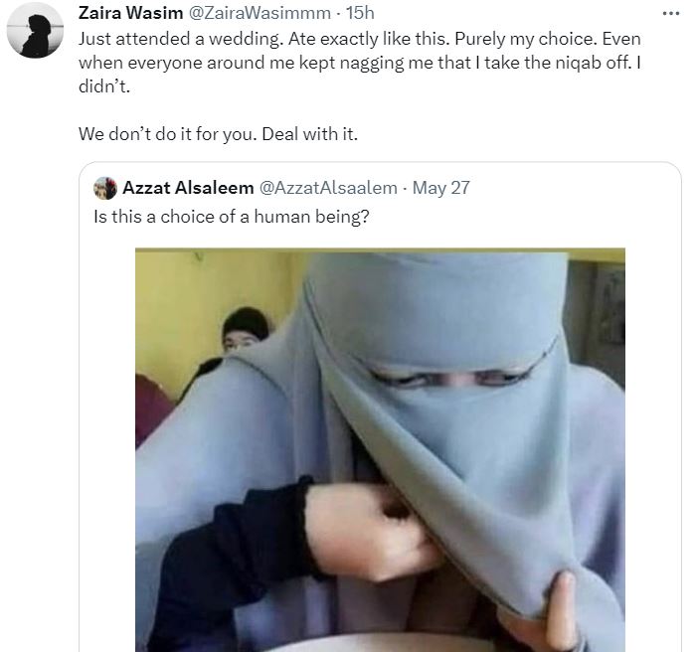This screenshot has height=652, width=696.
Task: Select the 'didn't.' line of the tweet
Action: (103, 86)
